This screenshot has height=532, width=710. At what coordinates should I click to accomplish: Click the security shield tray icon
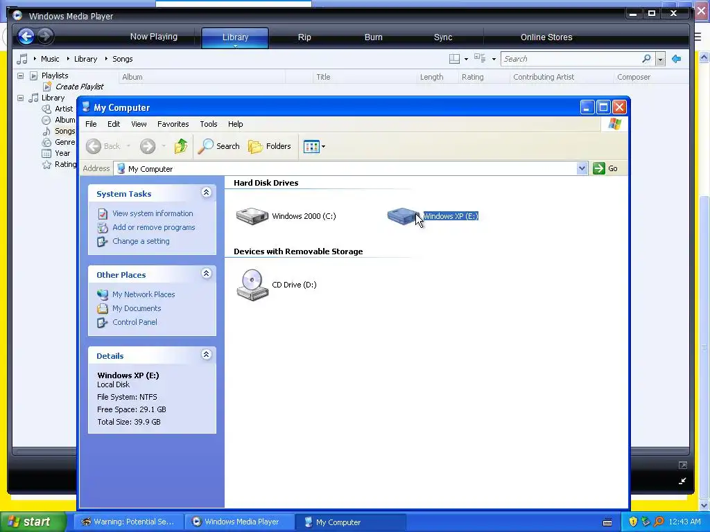[633, 522]
